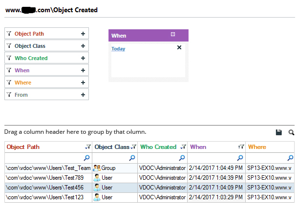
Task: Click the funnel icon beside Object Class filter
Action: (9, 46)
